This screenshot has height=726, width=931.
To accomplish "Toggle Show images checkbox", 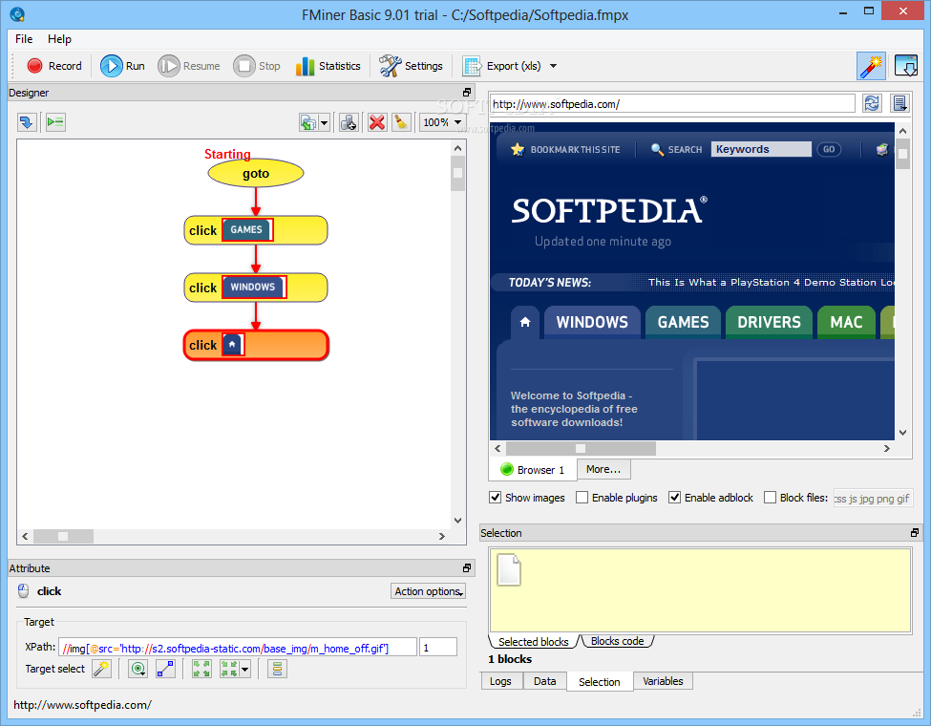I will tap(496, 498).
